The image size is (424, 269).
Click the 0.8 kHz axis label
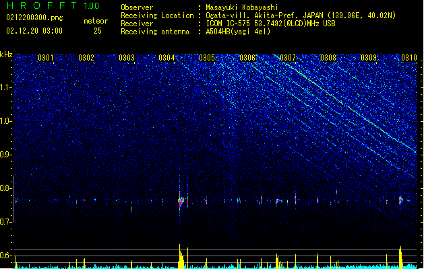(6, 188)
